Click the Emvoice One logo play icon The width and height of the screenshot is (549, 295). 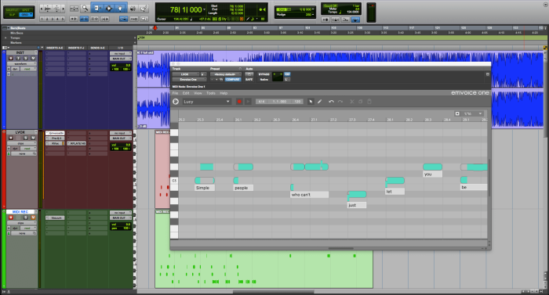click(x=176, y=102)
